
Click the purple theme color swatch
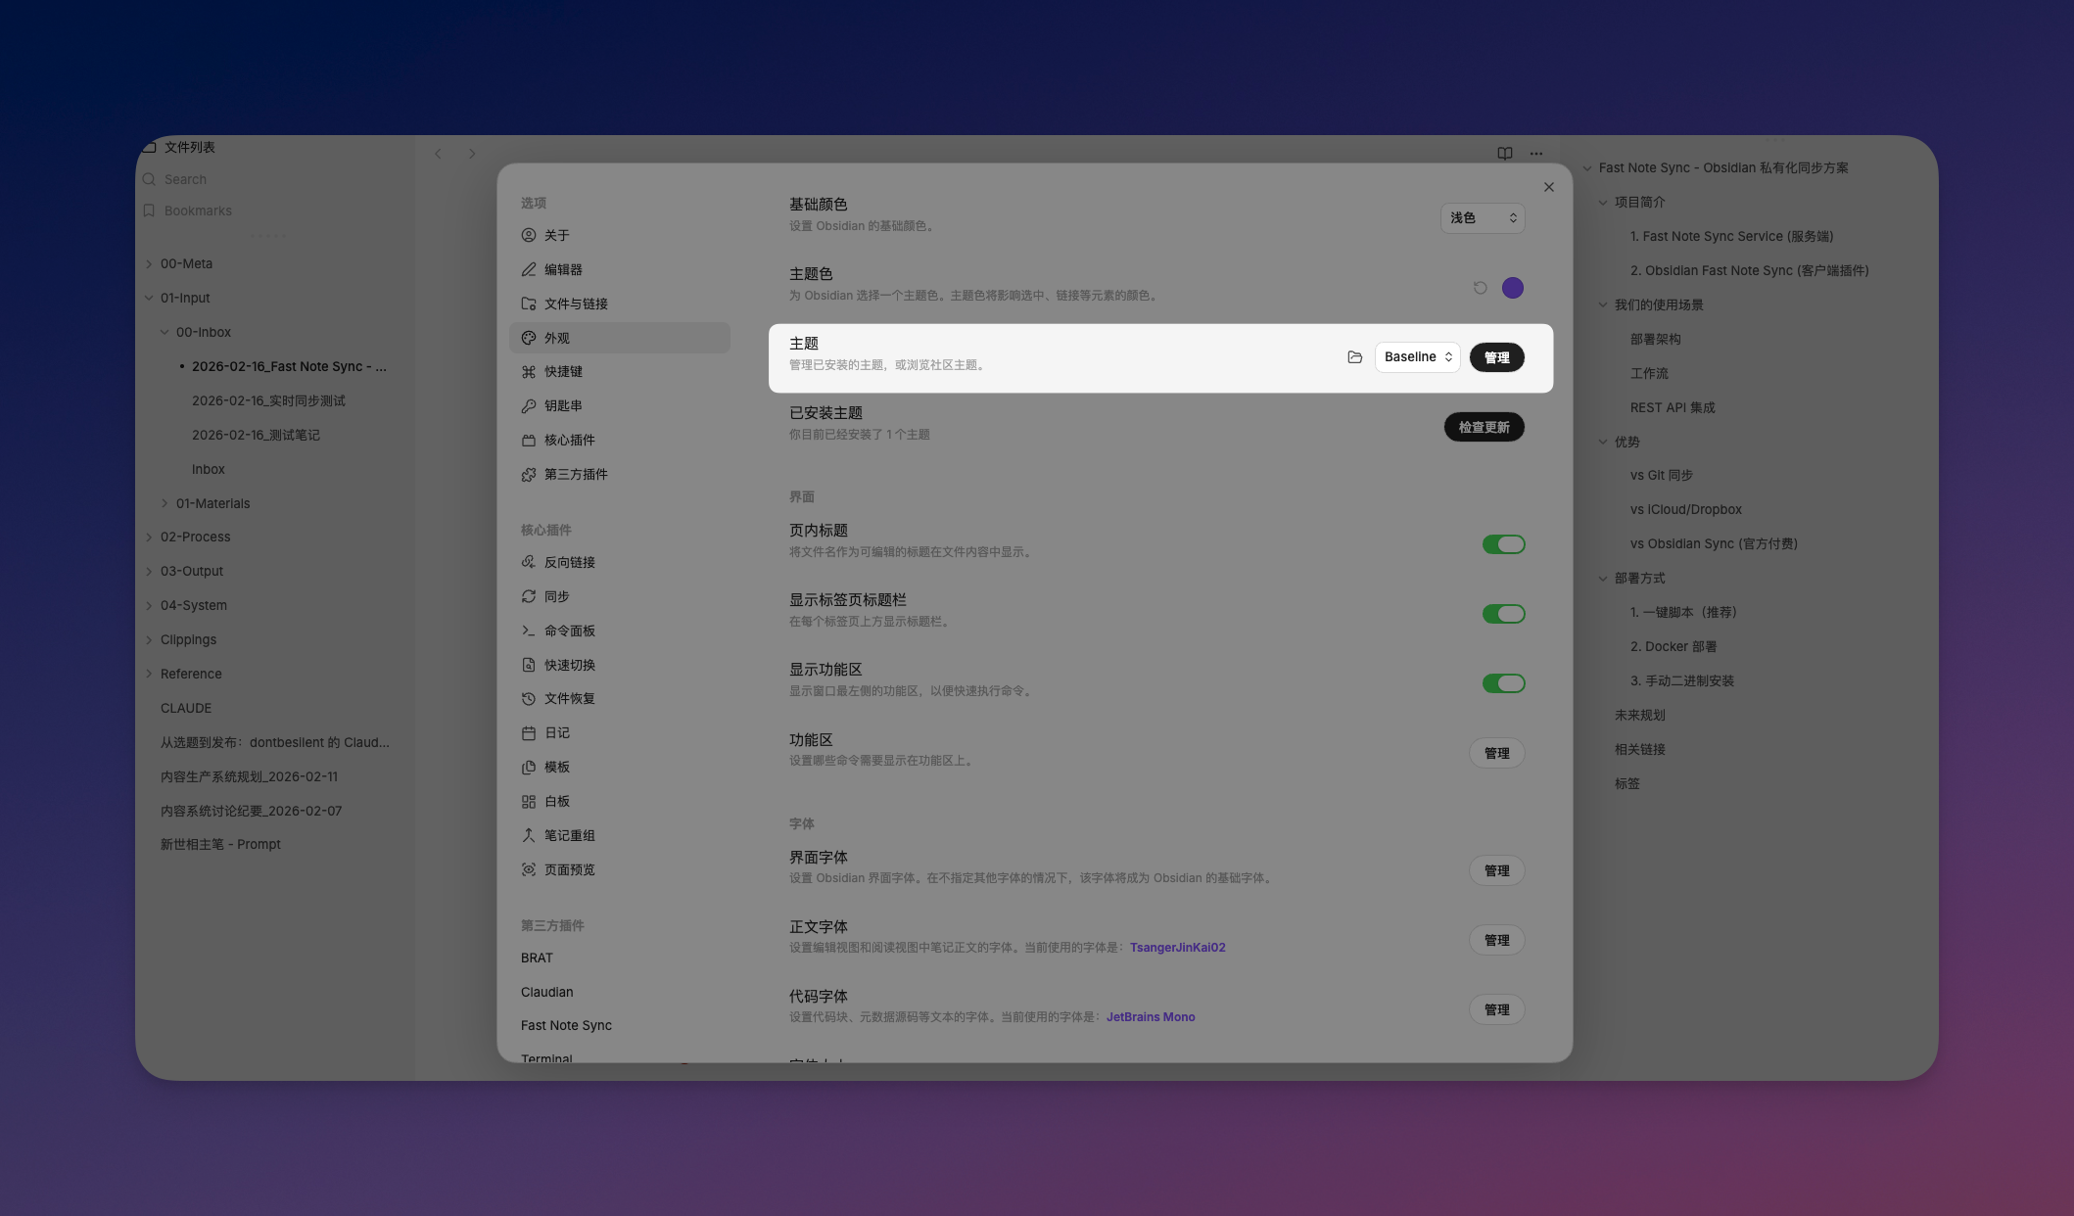click(x=1512, y=287)
